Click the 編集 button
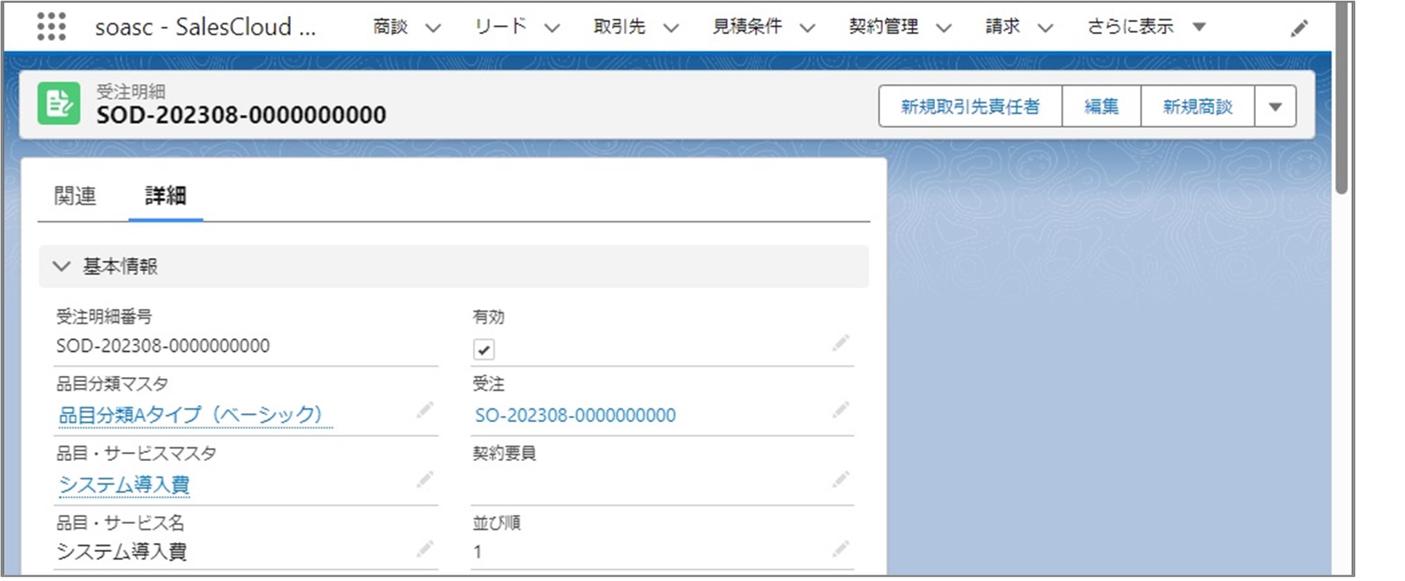 coord(1101,107)
